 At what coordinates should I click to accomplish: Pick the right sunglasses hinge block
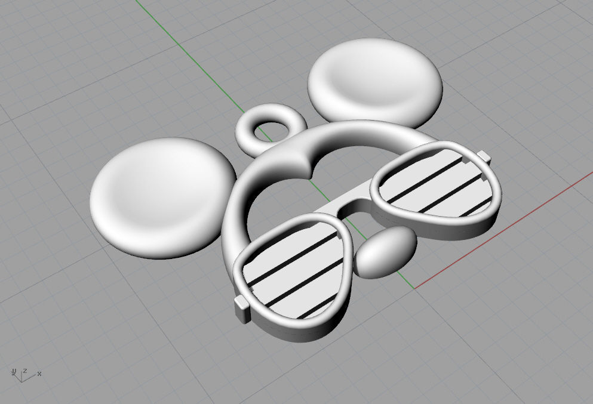484,156
